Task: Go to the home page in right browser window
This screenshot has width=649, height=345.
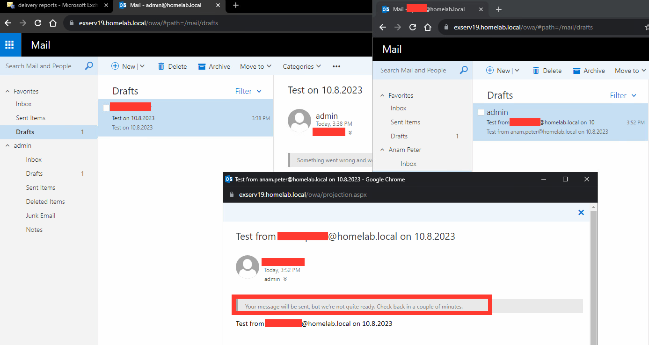Action: [428, 27]
